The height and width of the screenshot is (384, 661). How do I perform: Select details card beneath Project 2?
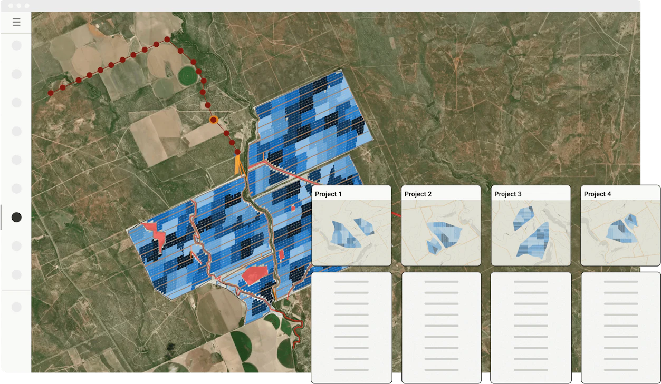tap(441, 328)
